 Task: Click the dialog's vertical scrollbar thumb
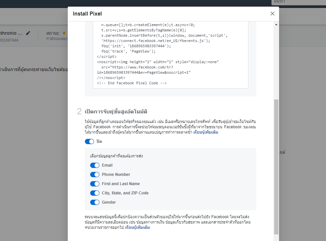click(276, 167)
